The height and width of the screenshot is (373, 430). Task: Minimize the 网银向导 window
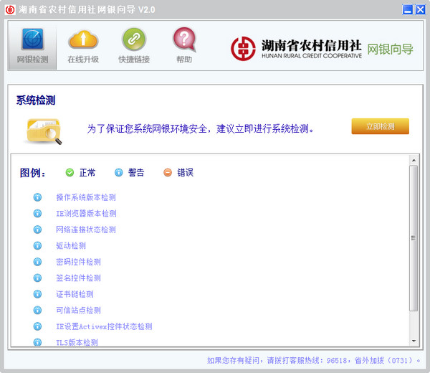pyautogui.click(x=408, y=9)
